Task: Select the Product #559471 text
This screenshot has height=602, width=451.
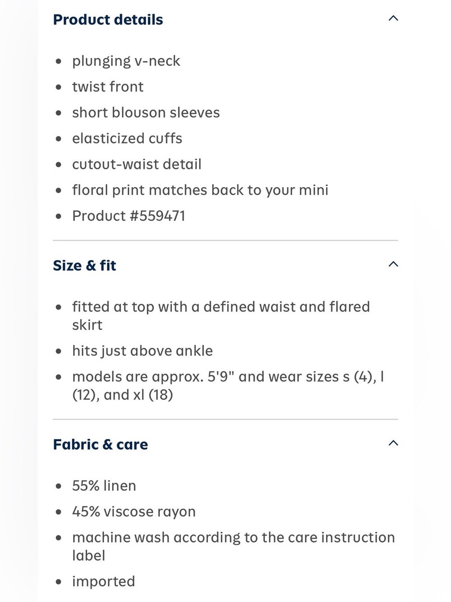Action: coord(129,216)
